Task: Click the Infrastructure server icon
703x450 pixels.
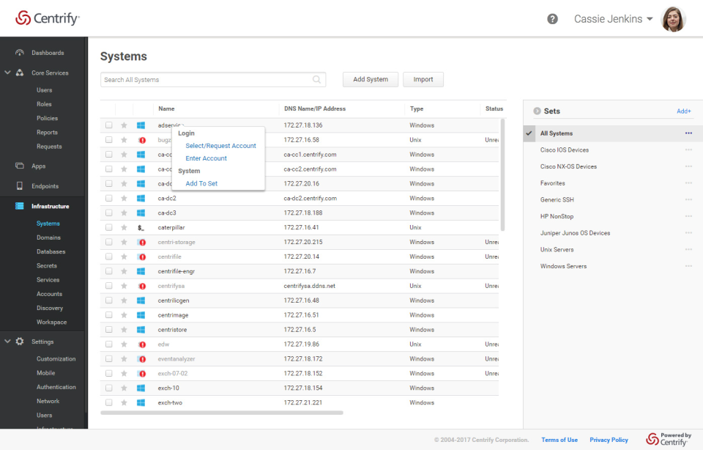Action: (19, 206)
